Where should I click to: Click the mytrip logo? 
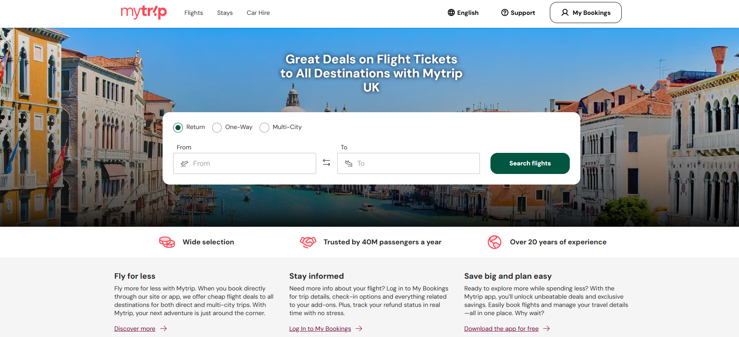[x=144, y=12]
